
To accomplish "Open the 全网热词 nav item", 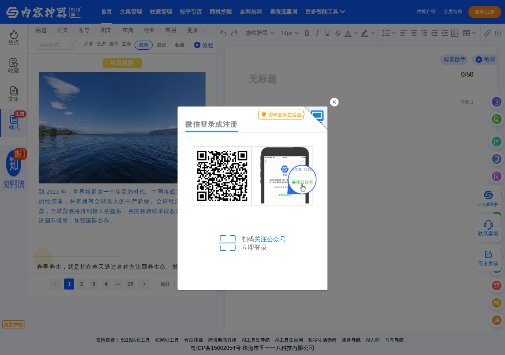I will point(251,12).
